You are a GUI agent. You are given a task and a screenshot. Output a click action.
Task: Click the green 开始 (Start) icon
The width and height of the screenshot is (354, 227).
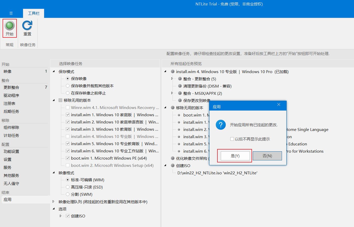pos(10,26)
